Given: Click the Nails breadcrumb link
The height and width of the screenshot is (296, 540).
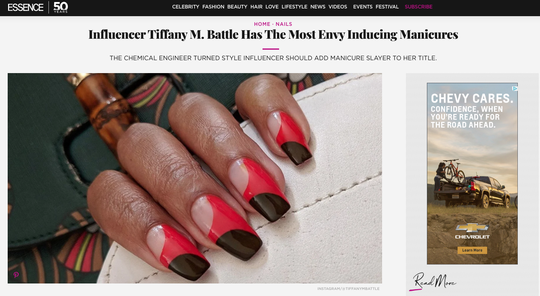Looking at the screenshot, I should point(284,24).
